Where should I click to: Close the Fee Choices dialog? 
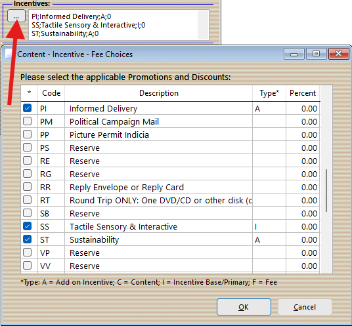pyautogui.click(x=338, y=54)
